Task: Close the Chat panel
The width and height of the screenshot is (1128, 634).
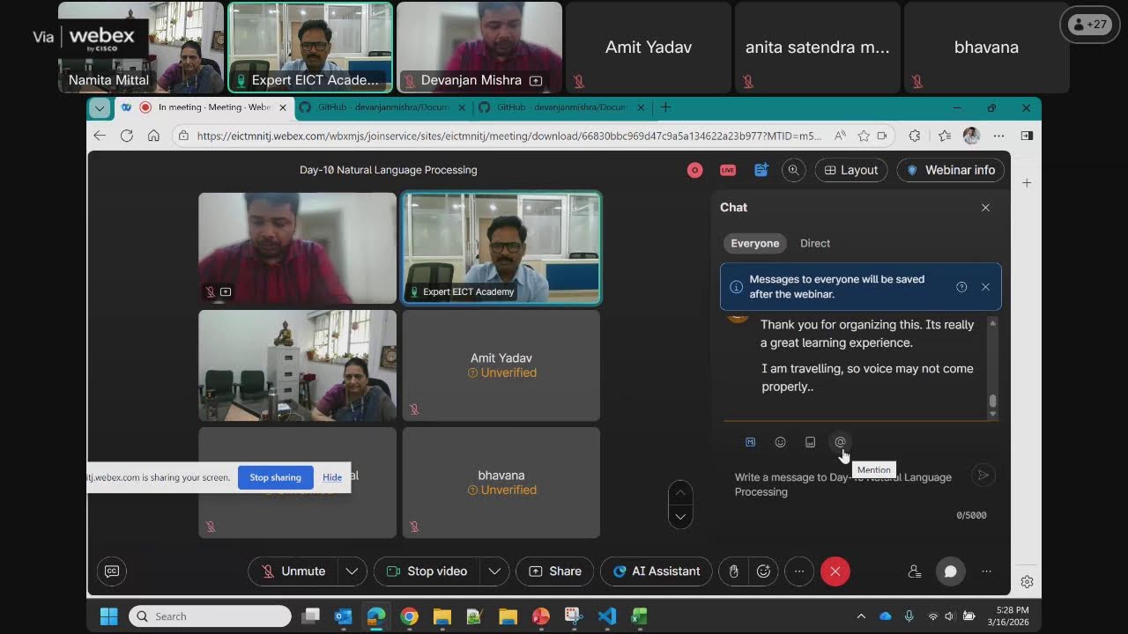Action: coord(985,208)
